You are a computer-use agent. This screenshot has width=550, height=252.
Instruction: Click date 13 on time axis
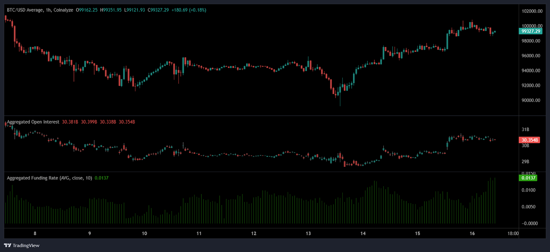coord(308,233)
